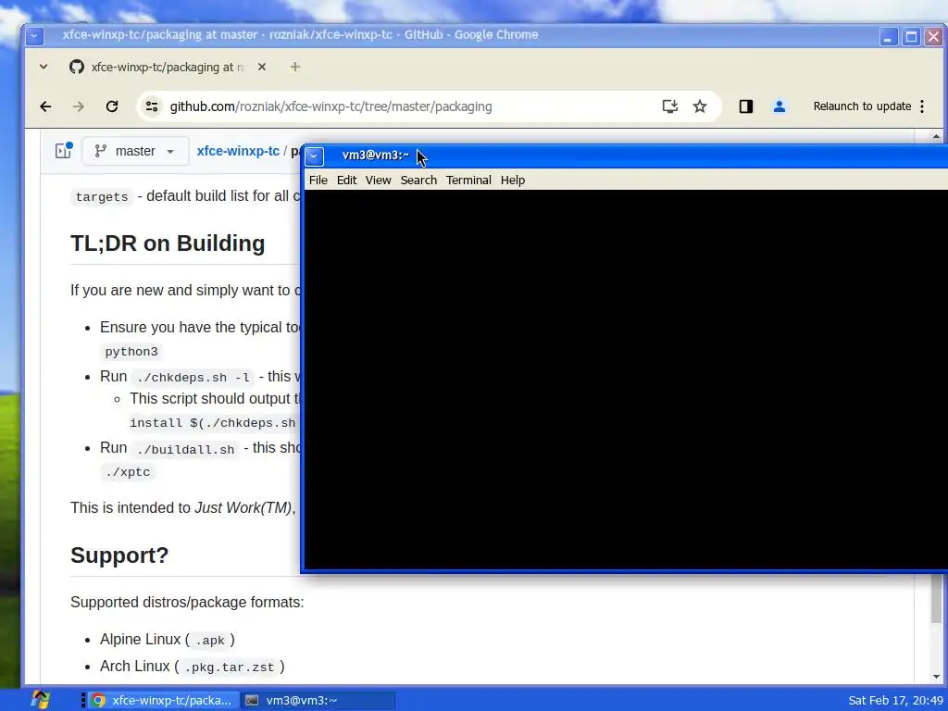Bookmark this page with the star

[700, 106]
